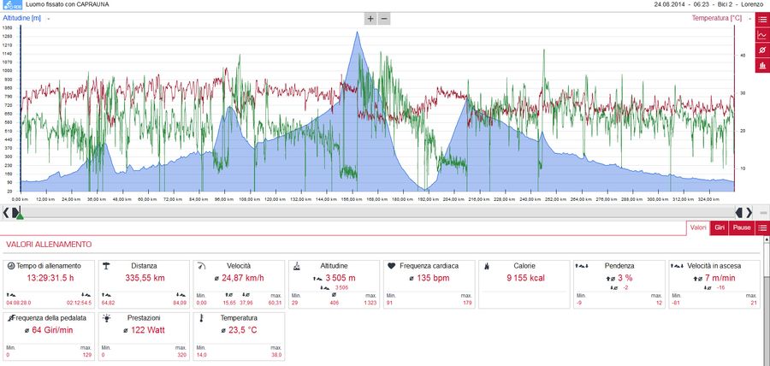Click the bike name Bici 2
The height and width of the screenshot is (366, 770).
click(x=726, y=4)
